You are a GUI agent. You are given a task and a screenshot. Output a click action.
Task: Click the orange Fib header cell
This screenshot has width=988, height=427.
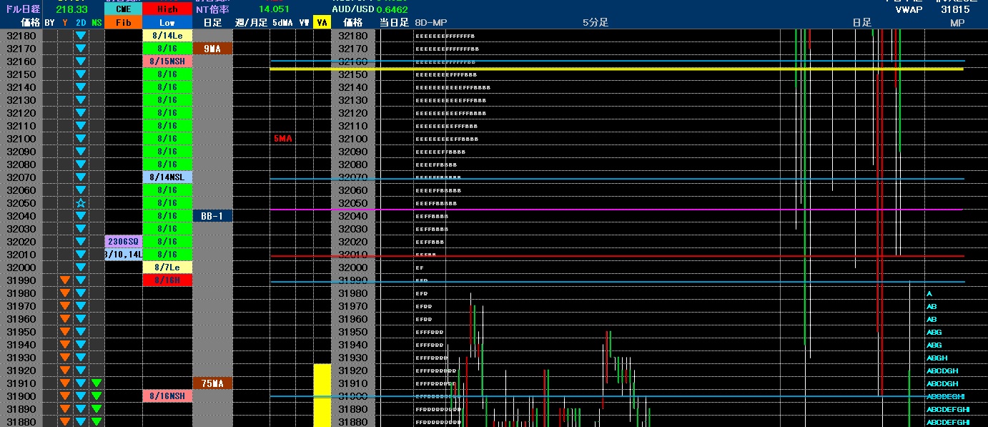123,23
